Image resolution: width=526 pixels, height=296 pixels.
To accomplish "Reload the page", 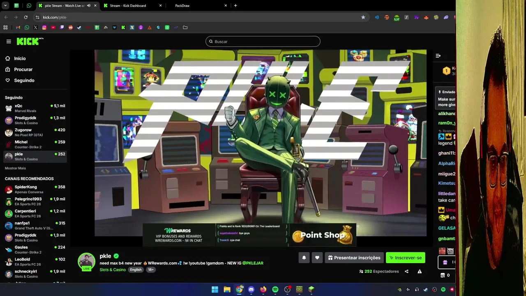I will click(25, 17).
